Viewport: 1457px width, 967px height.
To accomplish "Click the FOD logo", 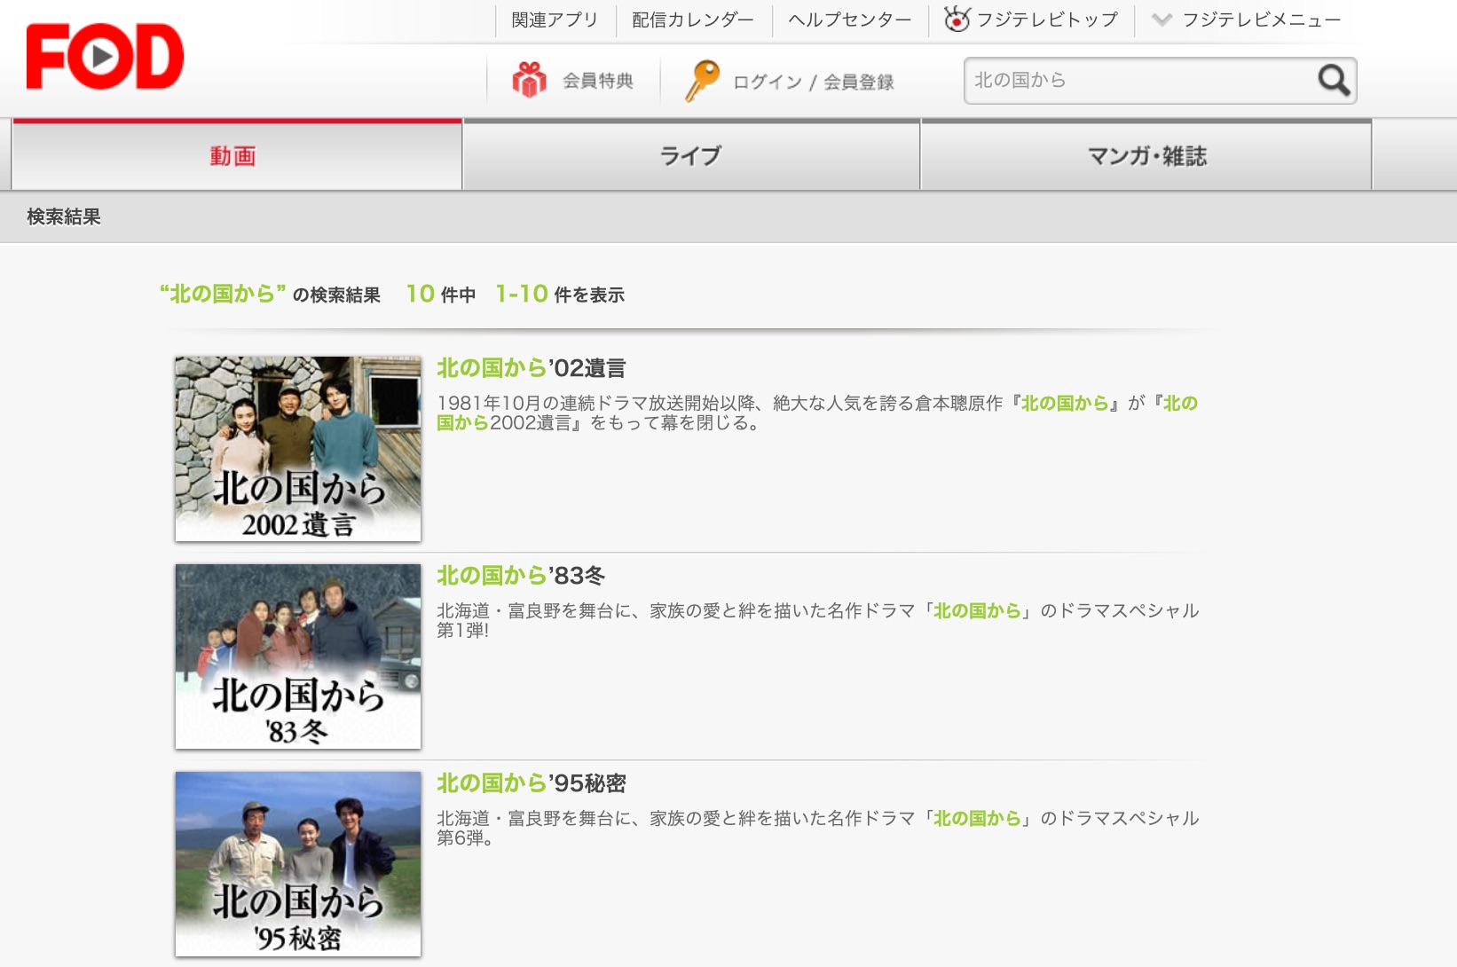I will point(105,57).
